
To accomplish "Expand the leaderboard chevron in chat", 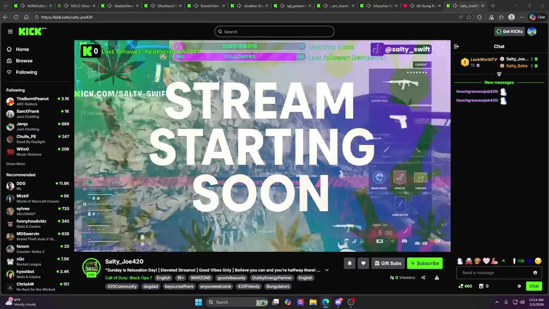I will coord(499,74).
